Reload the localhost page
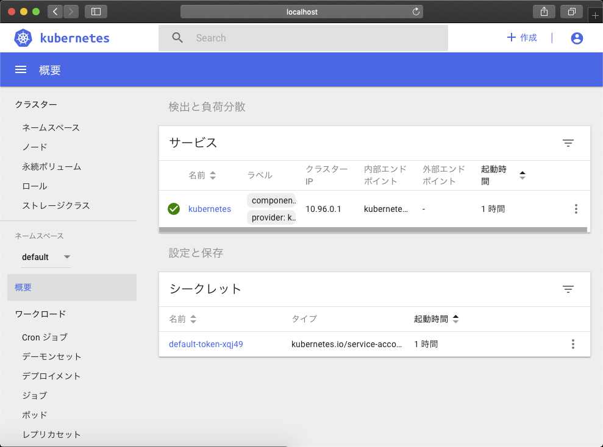 coord(416,12)
